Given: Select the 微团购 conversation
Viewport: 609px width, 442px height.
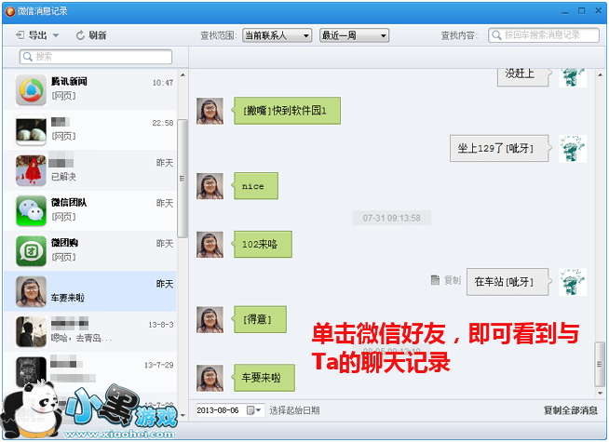Looking at the screenshot, I should coord(90,250).
